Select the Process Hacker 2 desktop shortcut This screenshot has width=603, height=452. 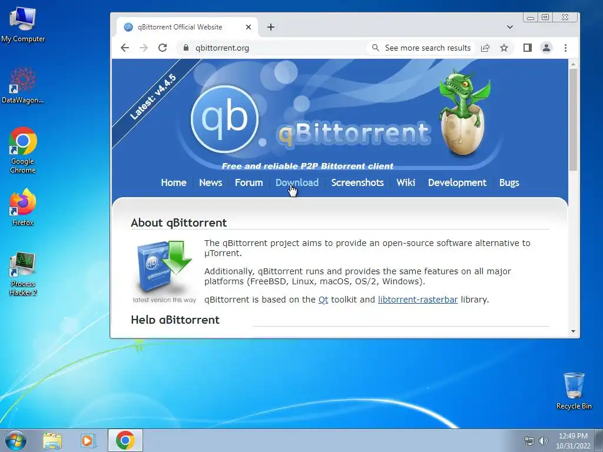pyautogui.click(x=23, y=274)
